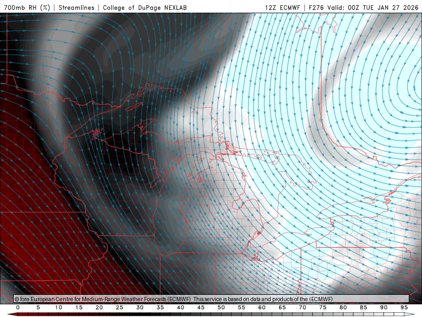Click the '40' value on the color scale
422x317 pixels.
pos(180,307)
